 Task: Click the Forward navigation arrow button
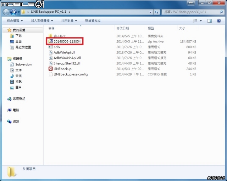point(13,12)
